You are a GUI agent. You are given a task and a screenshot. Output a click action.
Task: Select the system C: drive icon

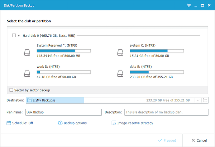tap(120, 52)
